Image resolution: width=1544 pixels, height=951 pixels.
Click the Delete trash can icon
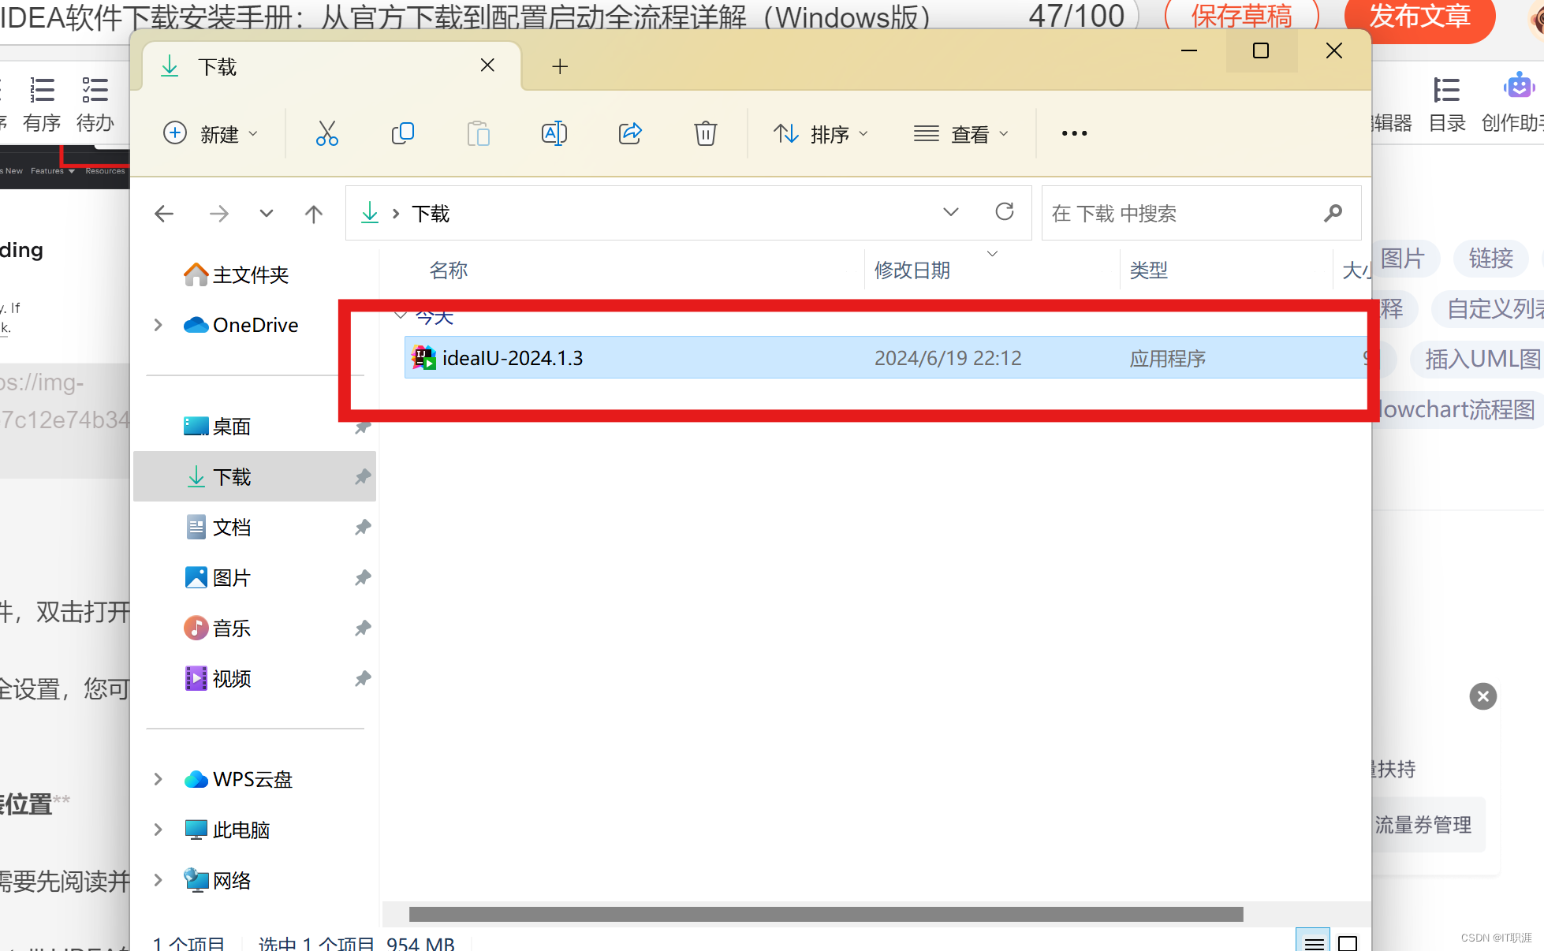706,133
